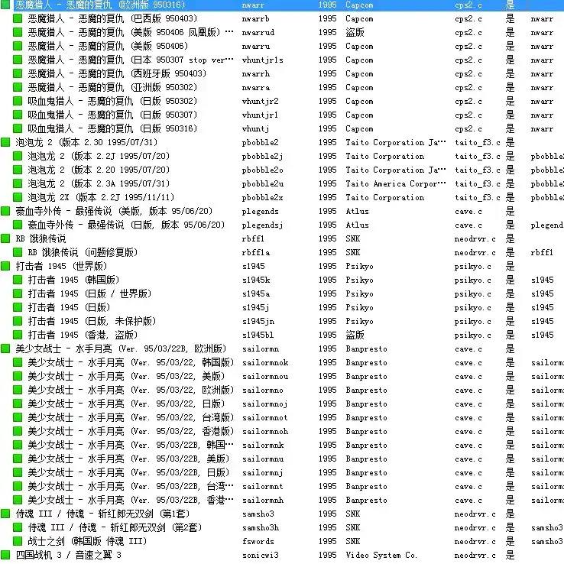Click green icon for s1945bl bootleg row
The image size is (564, 564).
(x=18, y=335)
